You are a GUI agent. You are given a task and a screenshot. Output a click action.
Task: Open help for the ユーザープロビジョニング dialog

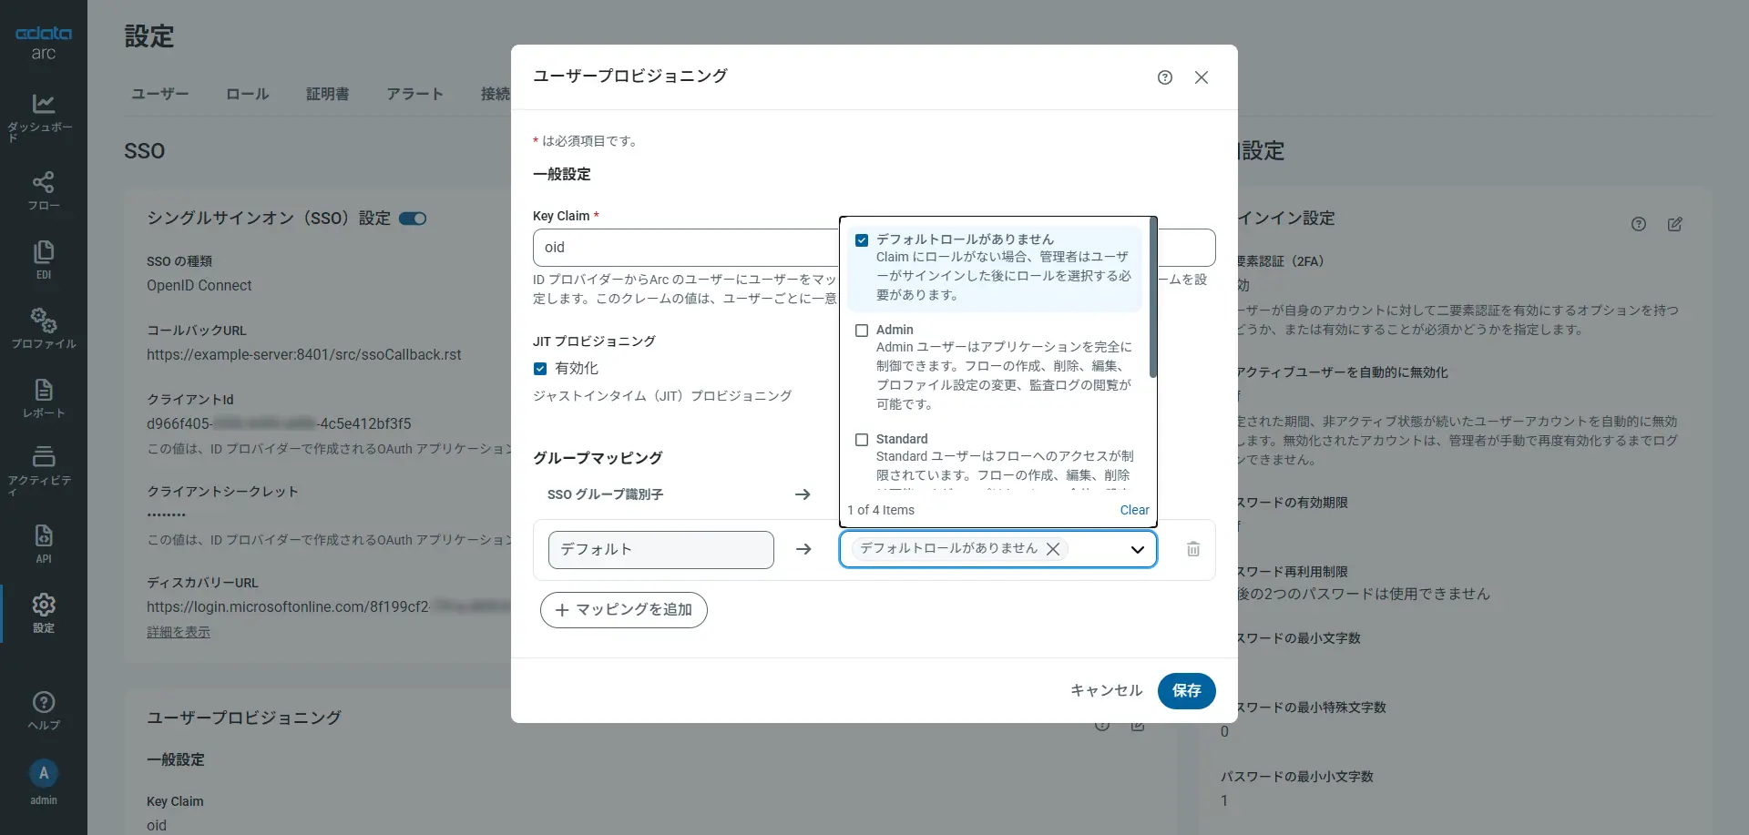1165,77
